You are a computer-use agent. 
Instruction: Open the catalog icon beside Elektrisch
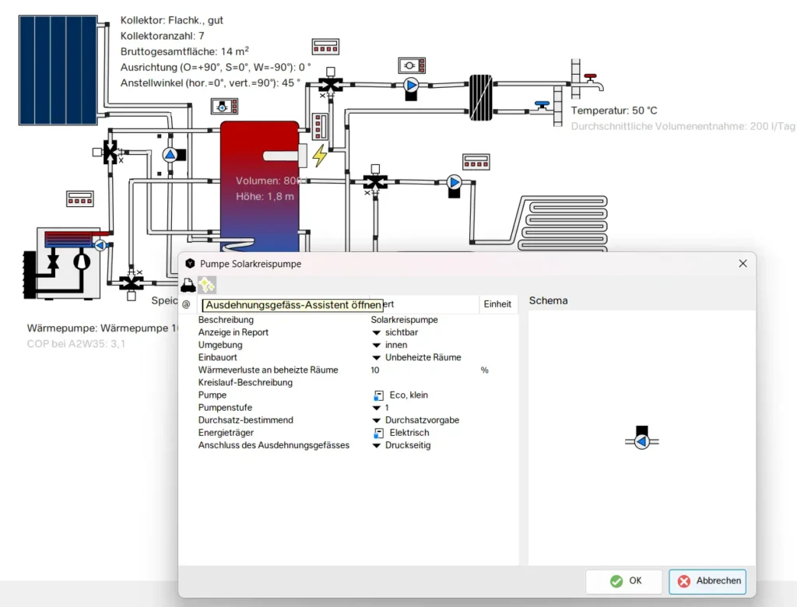coord(378,433)
